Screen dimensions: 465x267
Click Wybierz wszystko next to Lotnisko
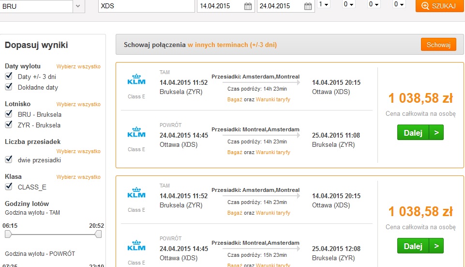coord(78,104)
